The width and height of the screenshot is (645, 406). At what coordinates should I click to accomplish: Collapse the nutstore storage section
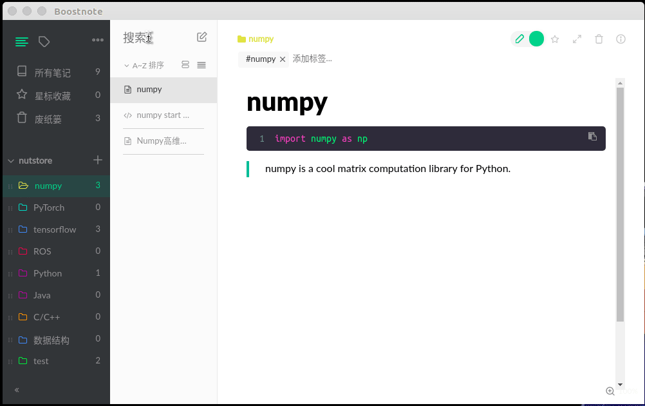coord(11,160)
